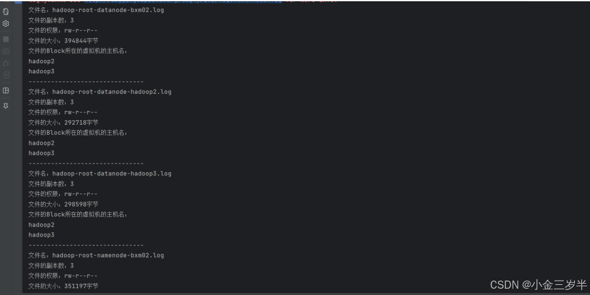The width and height of the screenshot is (590, 295).
Task: Click the file size line 351197字节
Action: click(63, 286)
